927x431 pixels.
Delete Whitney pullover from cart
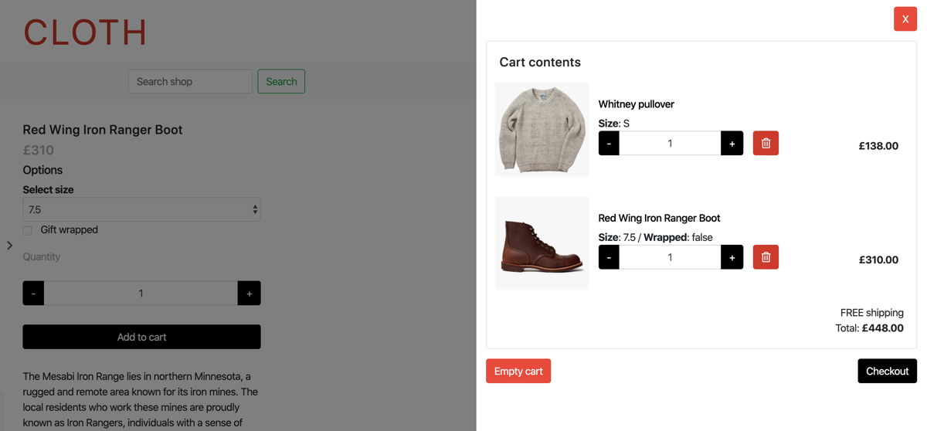click(x=766, y=143)
